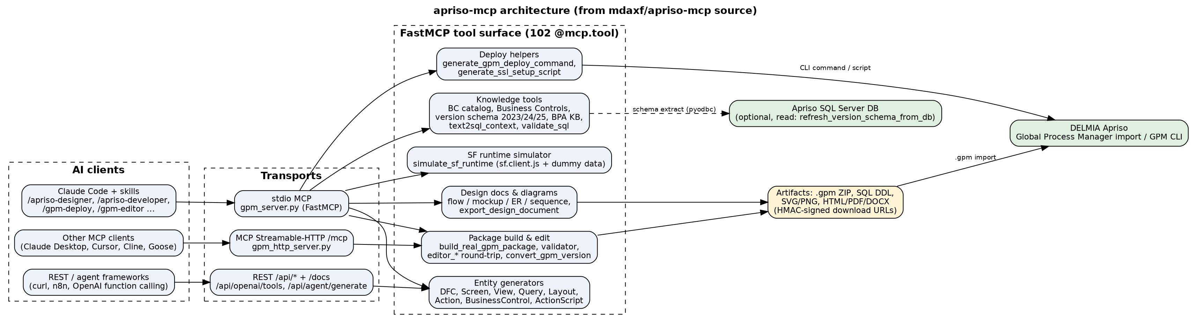The width and height of the screenshot is (1191, 323).
Task: Click the Claude Code + skills node
Action: [x=98, y=201]
